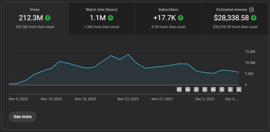
Task: Open the leftmost 9+ video marker under the chart
Action: [x=179, y=90]
